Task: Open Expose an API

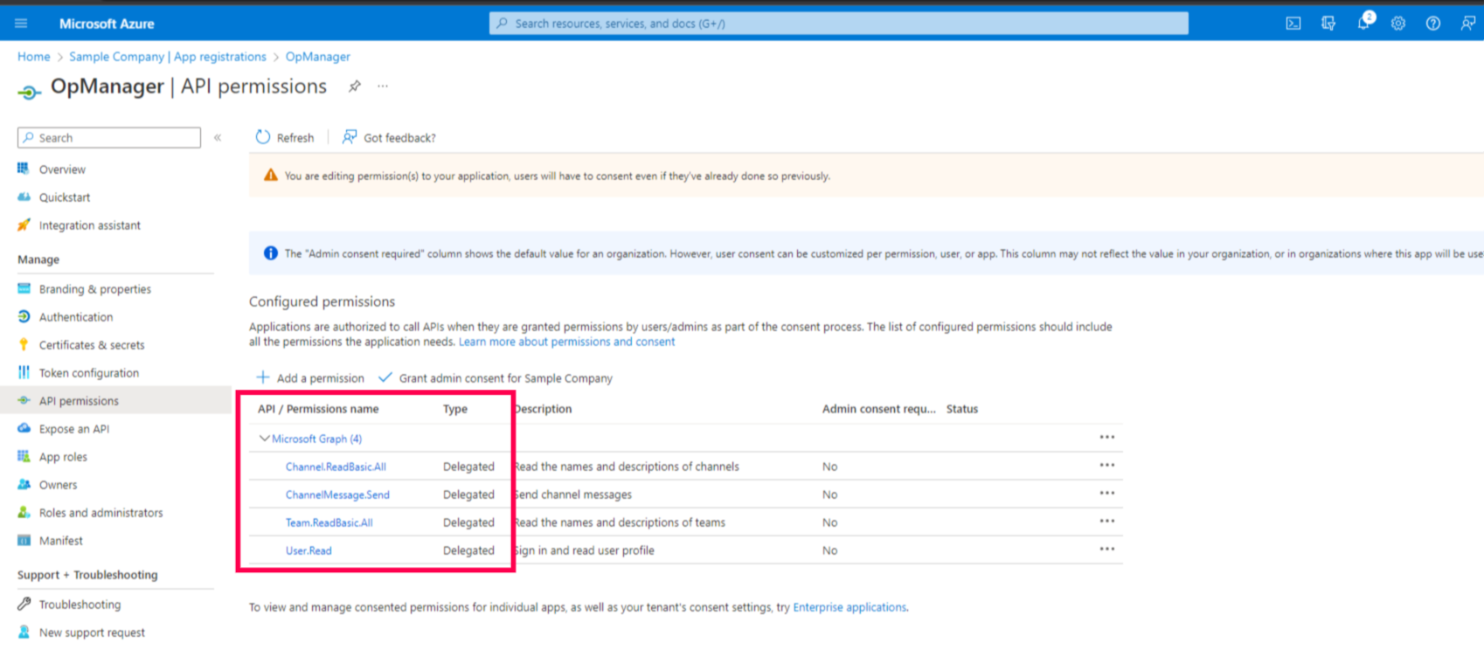Action: tap(74, 429)
